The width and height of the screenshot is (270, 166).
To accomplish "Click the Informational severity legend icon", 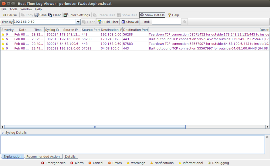I will (x=180, y=163).
